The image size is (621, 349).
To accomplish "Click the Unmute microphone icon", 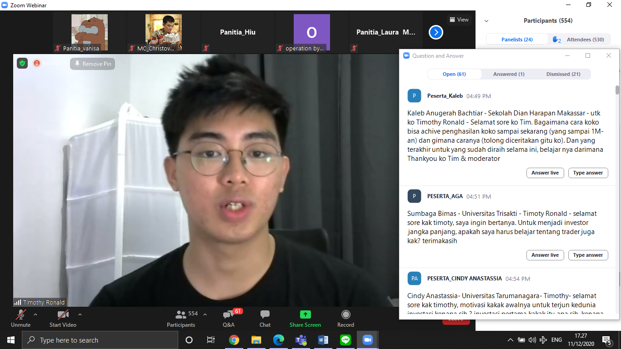I will pyautogui.click(x=20, y=314).
